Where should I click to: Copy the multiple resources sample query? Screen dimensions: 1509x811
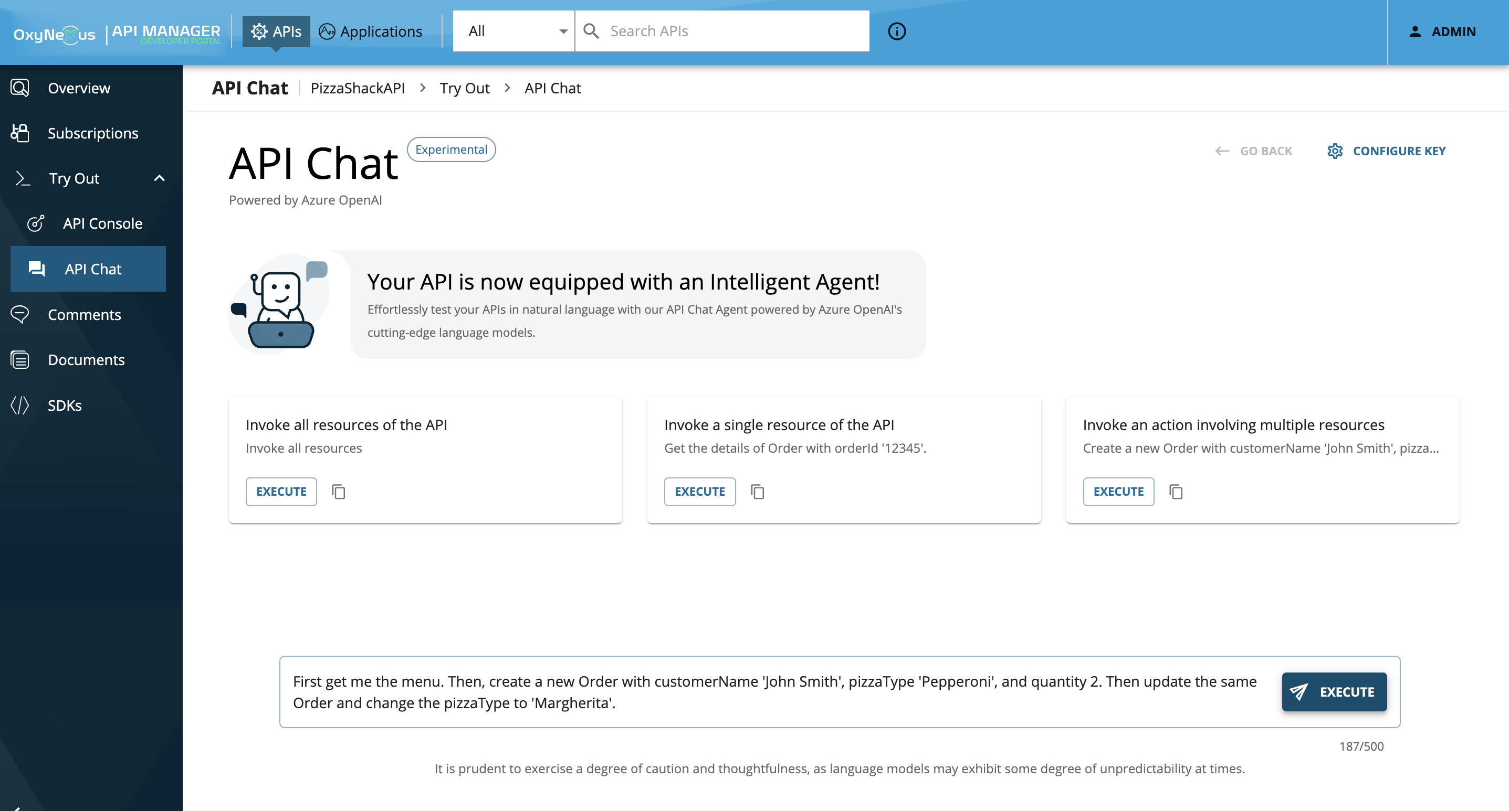point(1176,492)
